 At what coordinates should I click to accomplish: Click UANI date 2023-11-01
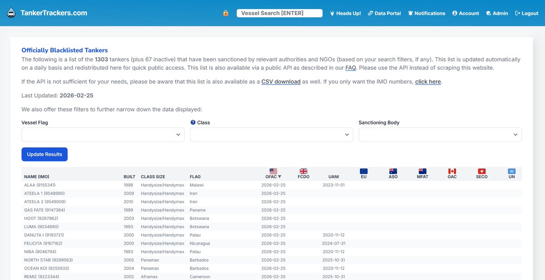[333, 185]
